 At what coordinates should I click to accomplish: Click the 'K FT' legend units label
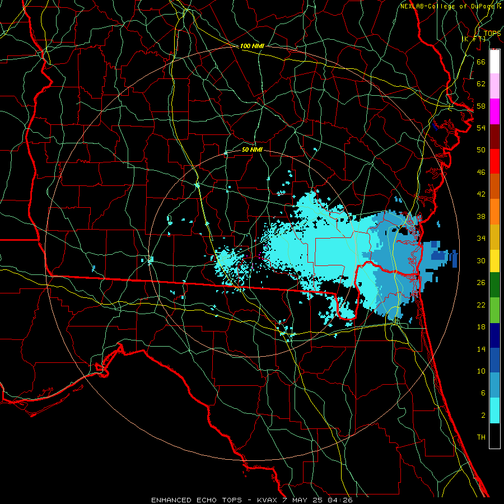[x=474, y=39]
